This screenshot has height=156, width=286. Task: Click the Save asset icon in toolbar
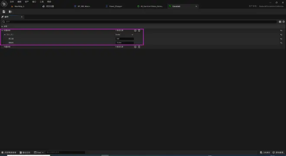click(4, 12)
